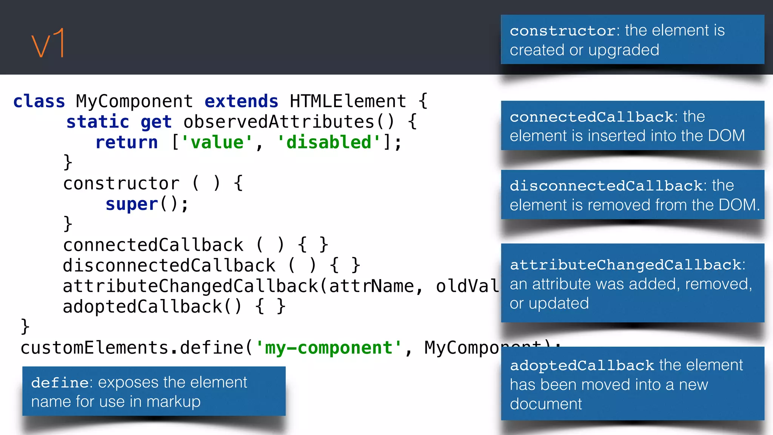Click the adoptedCallback description box

632,384
